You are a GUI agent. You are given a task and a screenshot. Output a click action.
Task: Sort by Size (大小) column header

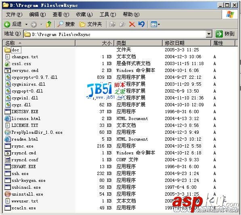click(x=94, y=43)
